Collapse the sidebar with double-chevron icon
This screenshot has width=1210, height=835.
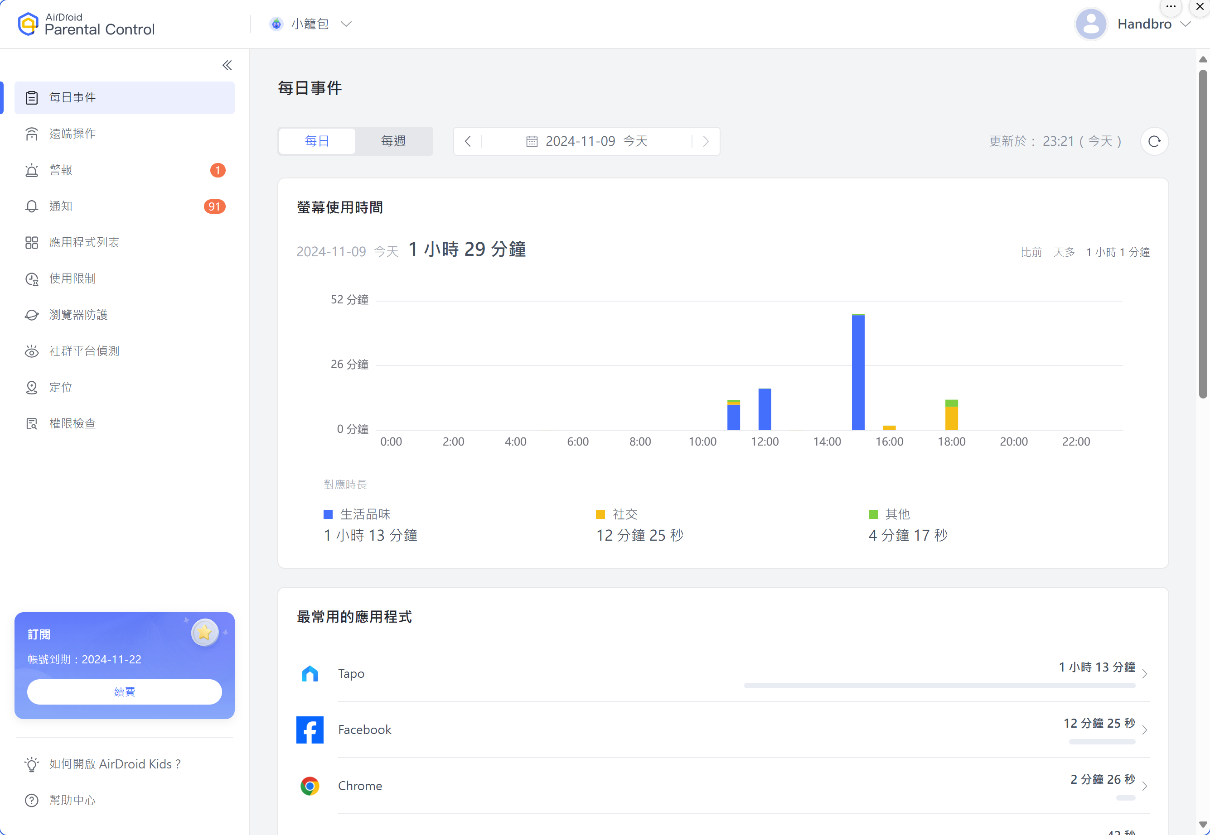227,65
